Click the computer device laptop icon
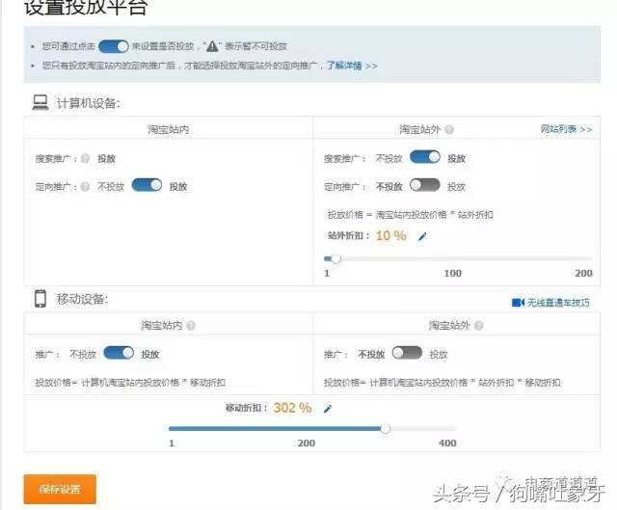The image size is (617, 510). click(x=40, y=103)
